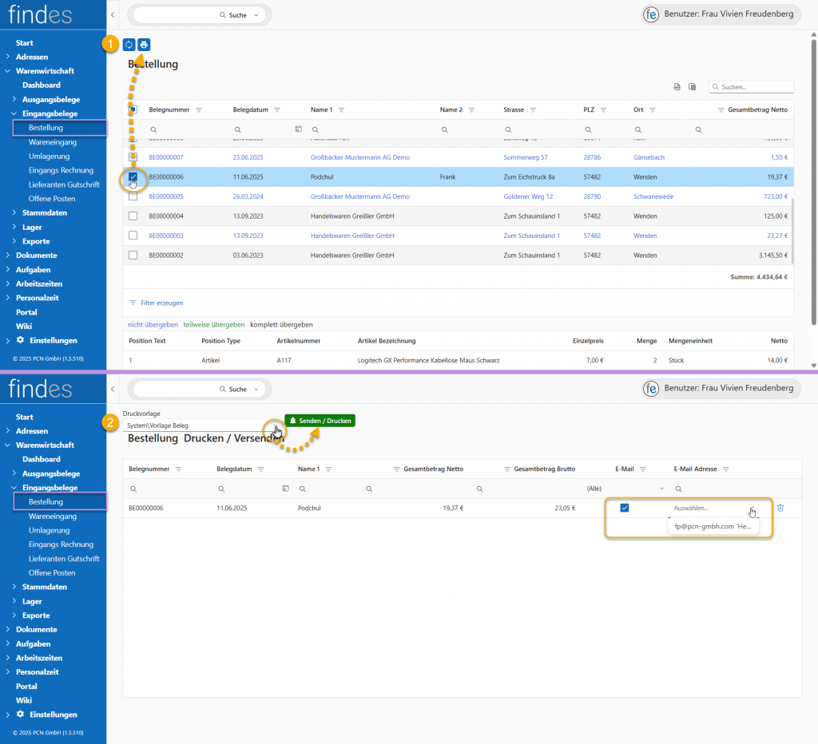Toggle the E-Mail checkbox for BE00000006
Image resolution: width=818 pixels, height=744 pixels.
(x=625, y=508)
